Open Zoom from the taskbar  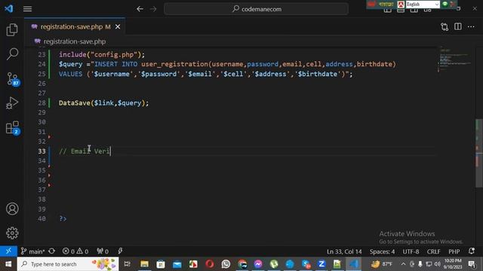tap(321, 264)
